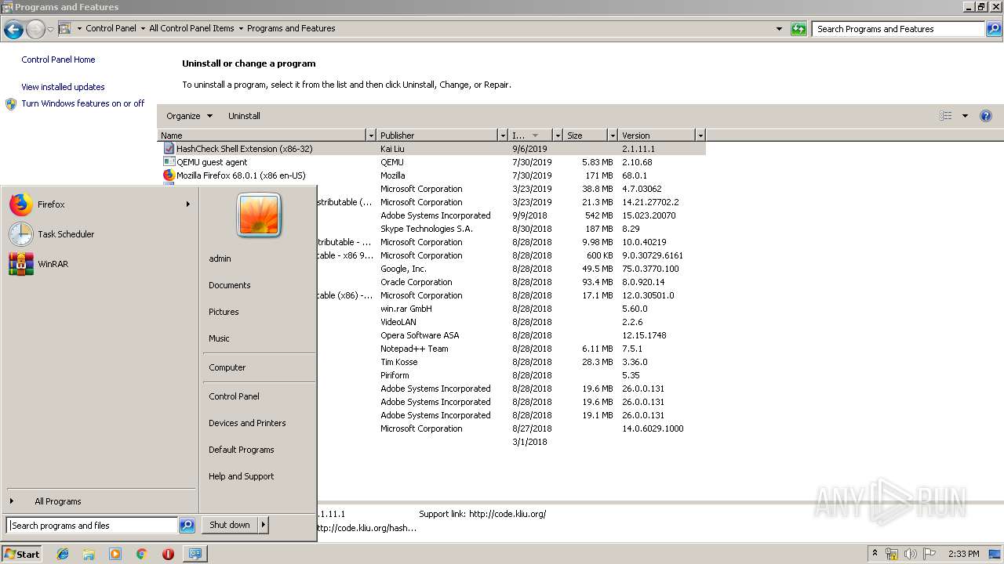Click the volume speaker tray icon
Screen dimensions: 1004x564
[911, 554]
